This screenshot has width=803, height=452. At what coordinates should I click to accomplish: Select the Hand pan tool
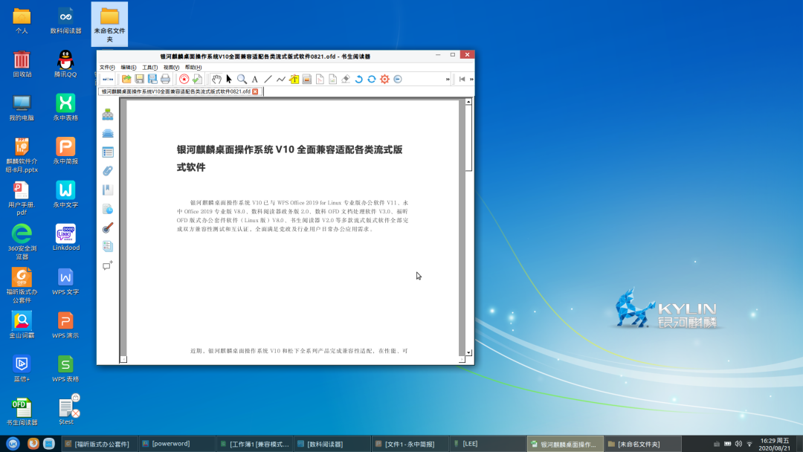pyautogui.click(x=215, y=79)
